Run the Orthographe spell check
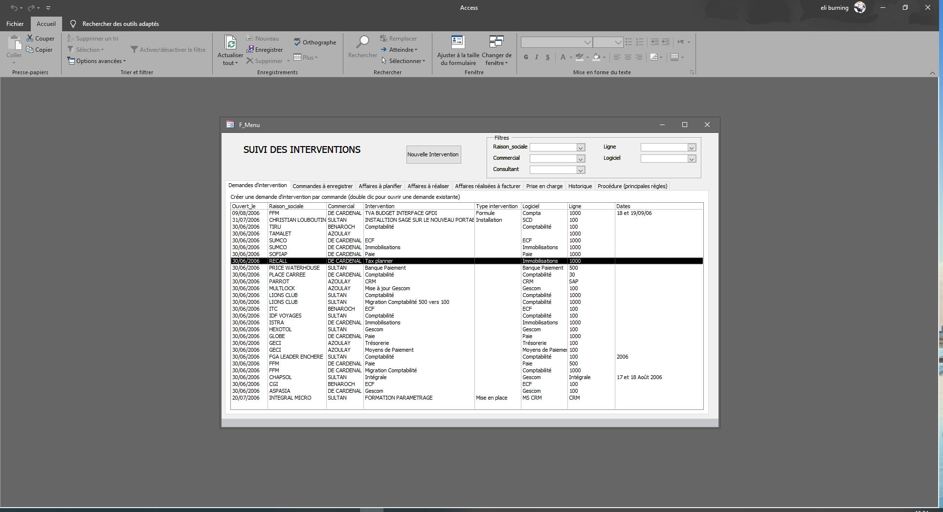The height and width of the screenshot is (512, 943). point(315,42)
